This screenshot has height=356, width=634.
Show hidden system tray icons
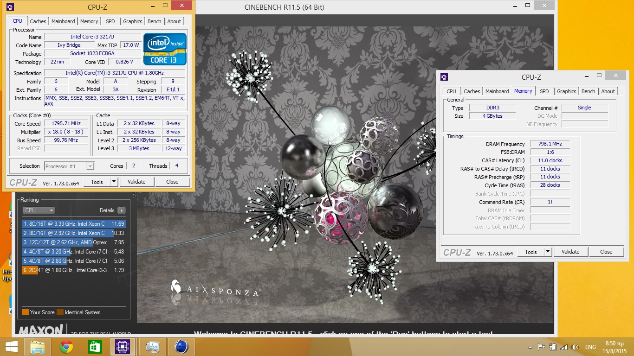click(530, 347)
